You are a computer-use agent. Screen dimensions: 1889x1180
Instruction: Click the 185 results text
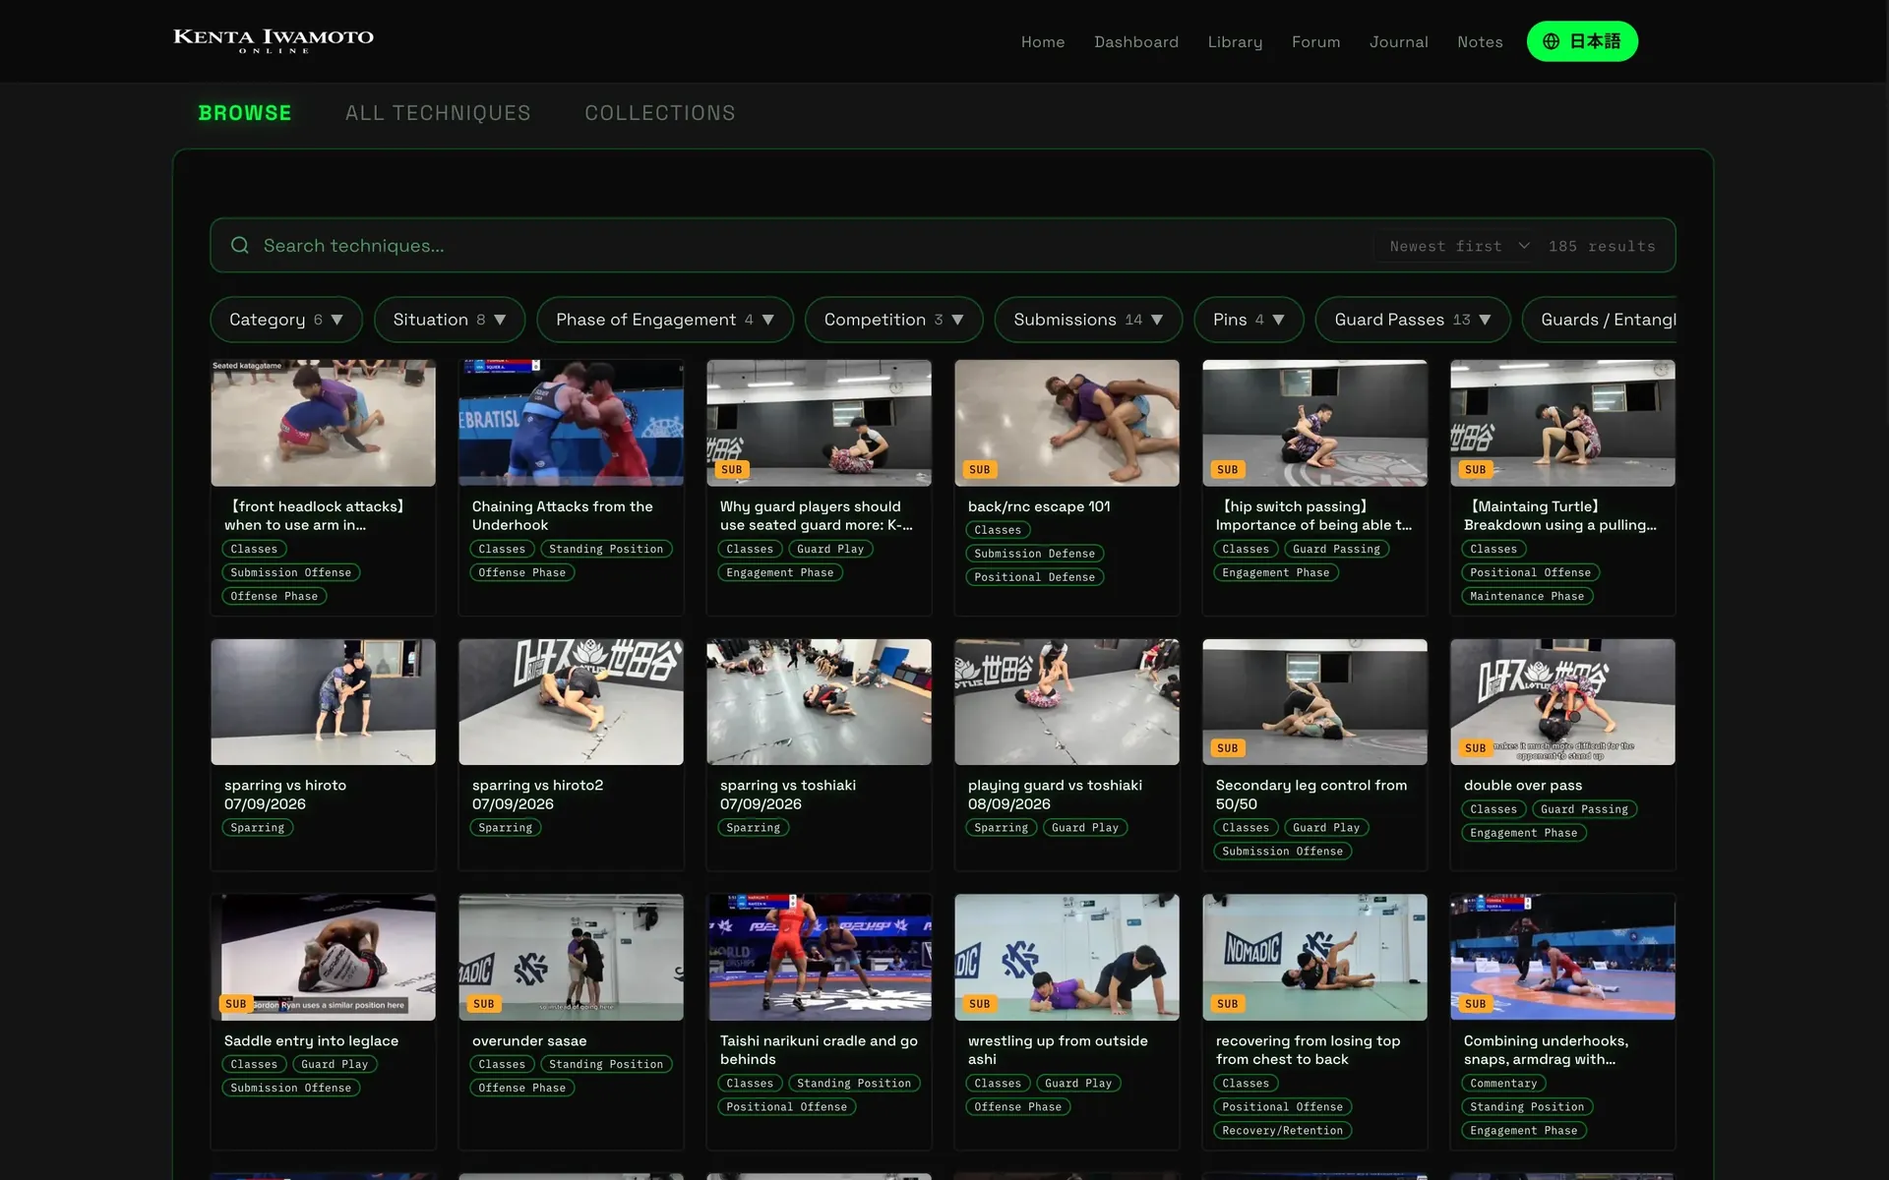pos(1602,246)
